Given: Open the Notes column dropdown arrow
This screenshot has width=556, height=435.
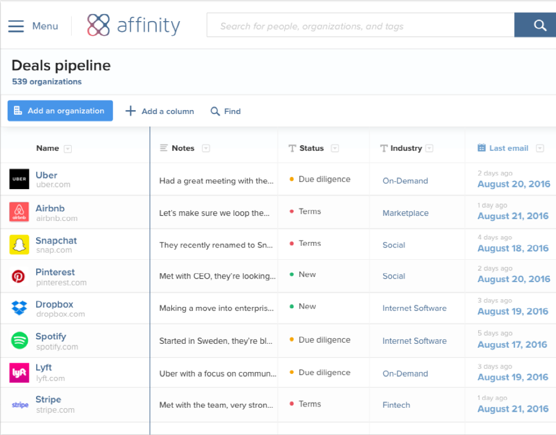Looking at the screenshot, I should [206, 148].
